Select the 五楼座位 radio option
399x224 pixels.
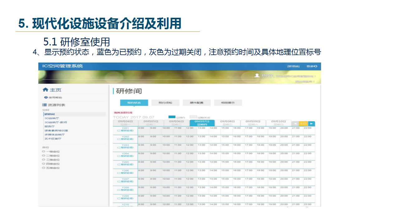click(44, 168)
